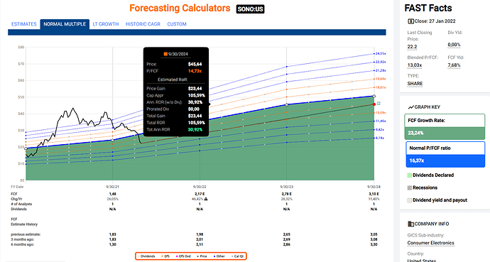Open the ESTIMATES calculator tab
The image size is (490, 262).
(24, 24)
